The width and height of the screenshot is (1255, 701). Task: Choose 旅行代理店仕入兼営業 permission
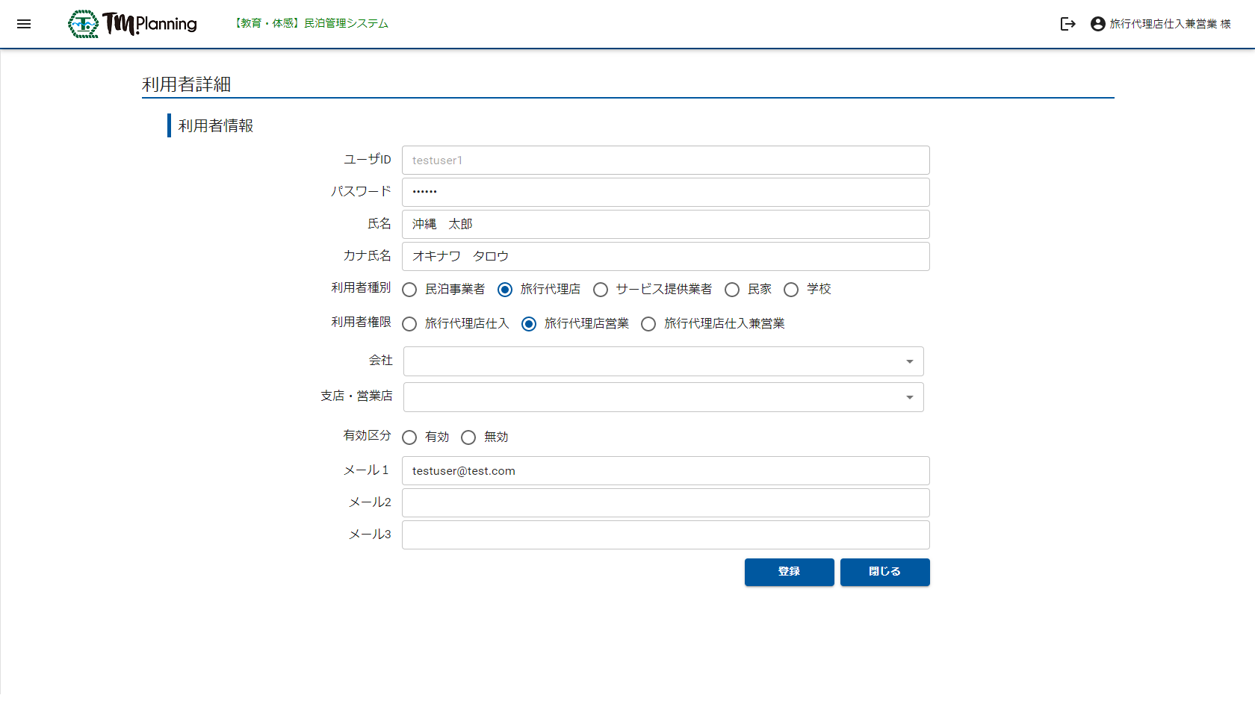pyautogui.click(x=648, y=324)
